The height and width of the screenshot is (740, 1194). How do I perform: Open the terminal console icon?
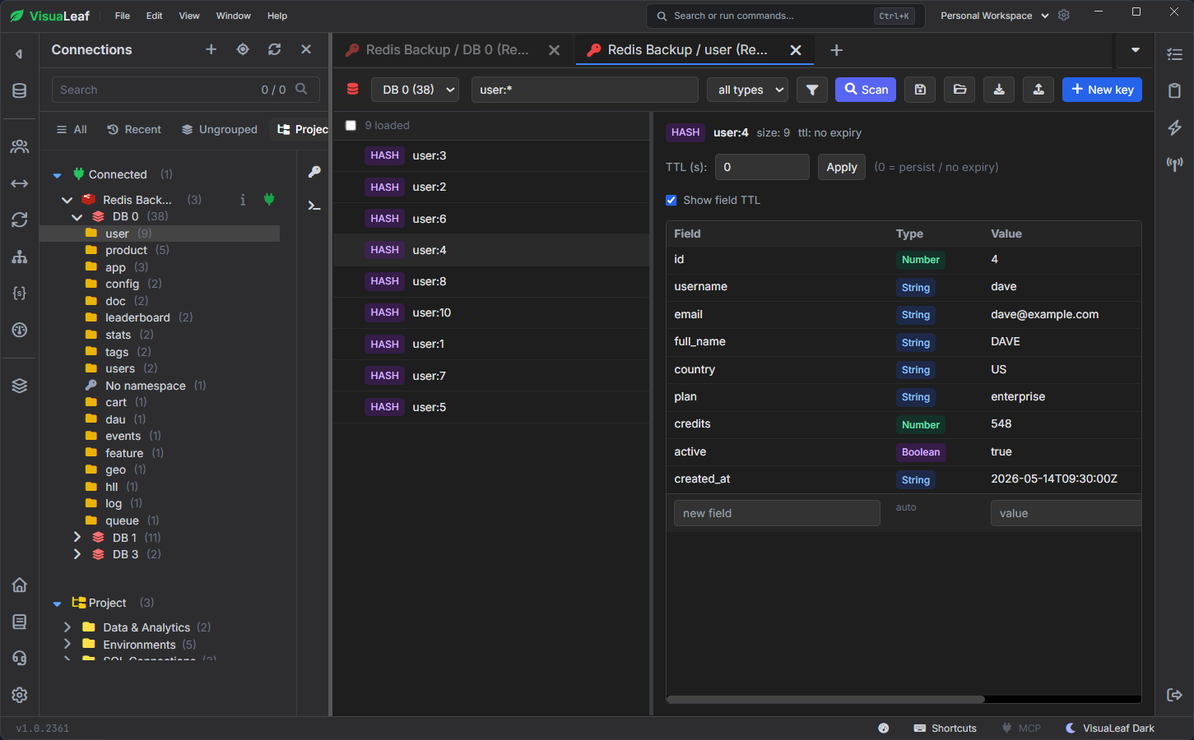click(x=314, y=206)
